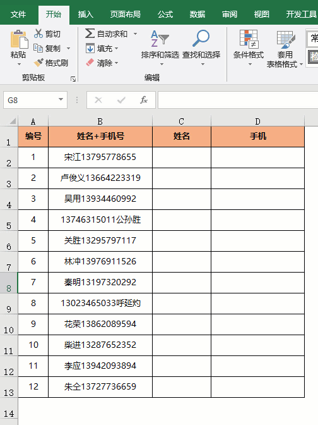
Task: Open the File (文件) menu
Action: point(18,15)
